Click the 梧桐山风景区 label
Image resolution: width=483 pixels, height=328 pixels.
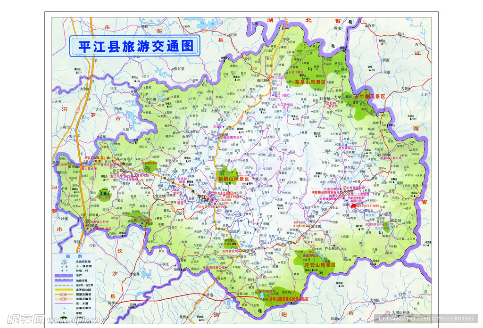(x=233, y=179)
